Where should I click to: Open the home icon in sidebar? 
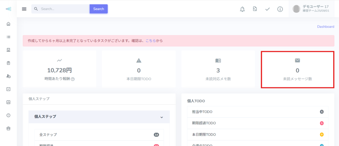pyautogui.click(x=8, y=24)
